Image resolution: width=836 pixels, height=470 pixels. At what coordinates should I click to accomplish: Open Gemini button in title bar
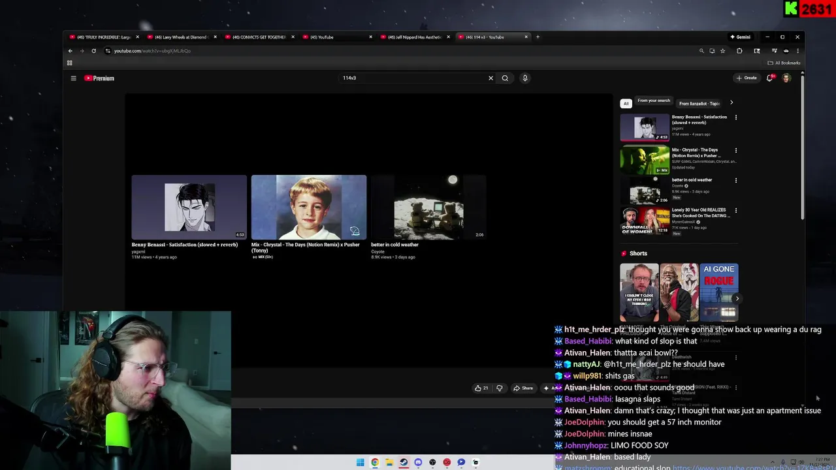click(x=741, y=37)
